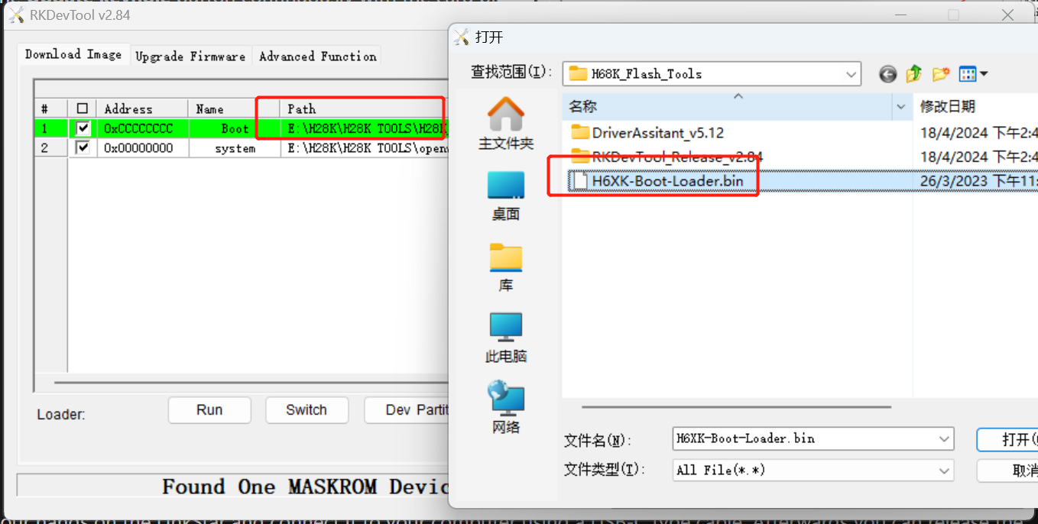Screen dimensions: 1038x524
Task: Switch to Upgrade Firmware tab
Action: (190, 57)
